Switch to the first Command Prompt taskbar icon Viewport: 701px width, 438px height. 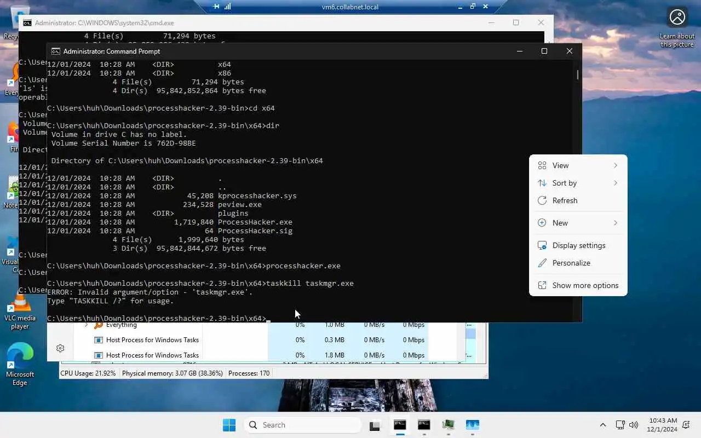[x=400, y=425]
